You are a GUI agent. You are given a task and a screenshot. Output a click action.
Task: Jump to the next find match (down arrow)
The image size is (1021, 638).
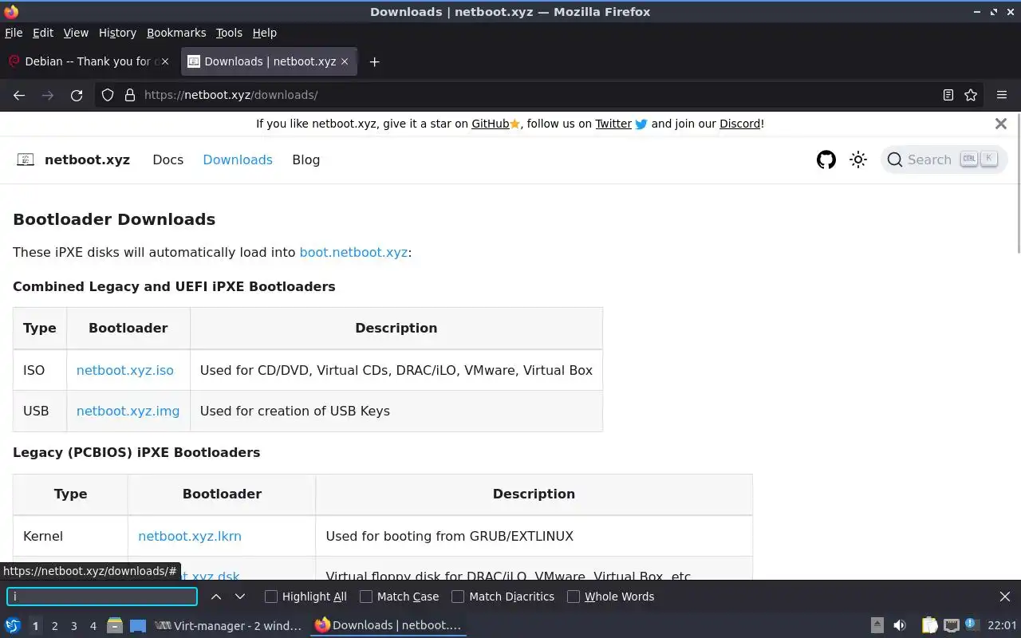coord(239,597)
